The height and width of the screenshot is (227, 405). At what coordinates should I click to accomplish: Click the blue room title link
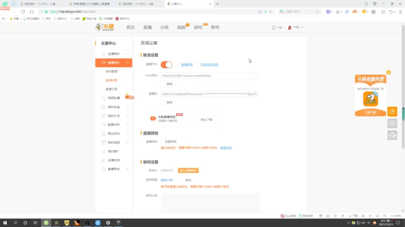[x=167, y=180]
